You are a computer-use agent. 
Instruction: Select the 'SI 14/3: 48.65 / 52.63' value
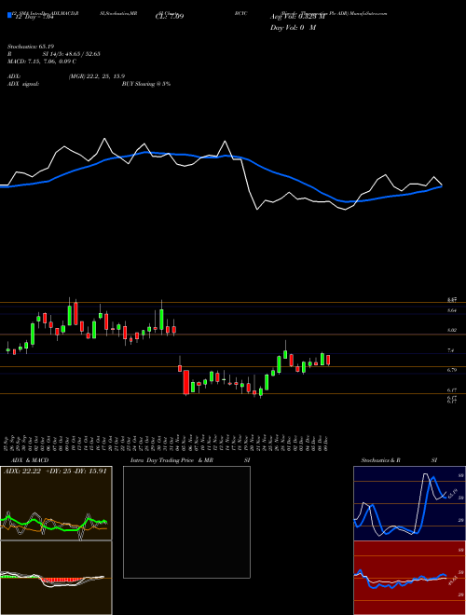point(72,54)
